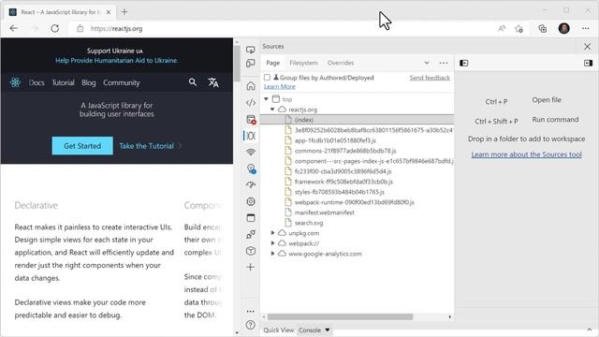Toggle device emulation in DevTools

251,64
